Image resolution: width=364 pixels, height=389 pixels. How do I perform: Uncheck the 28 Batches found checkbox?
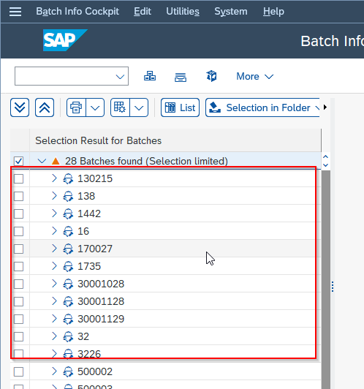(x=18, y=161)
